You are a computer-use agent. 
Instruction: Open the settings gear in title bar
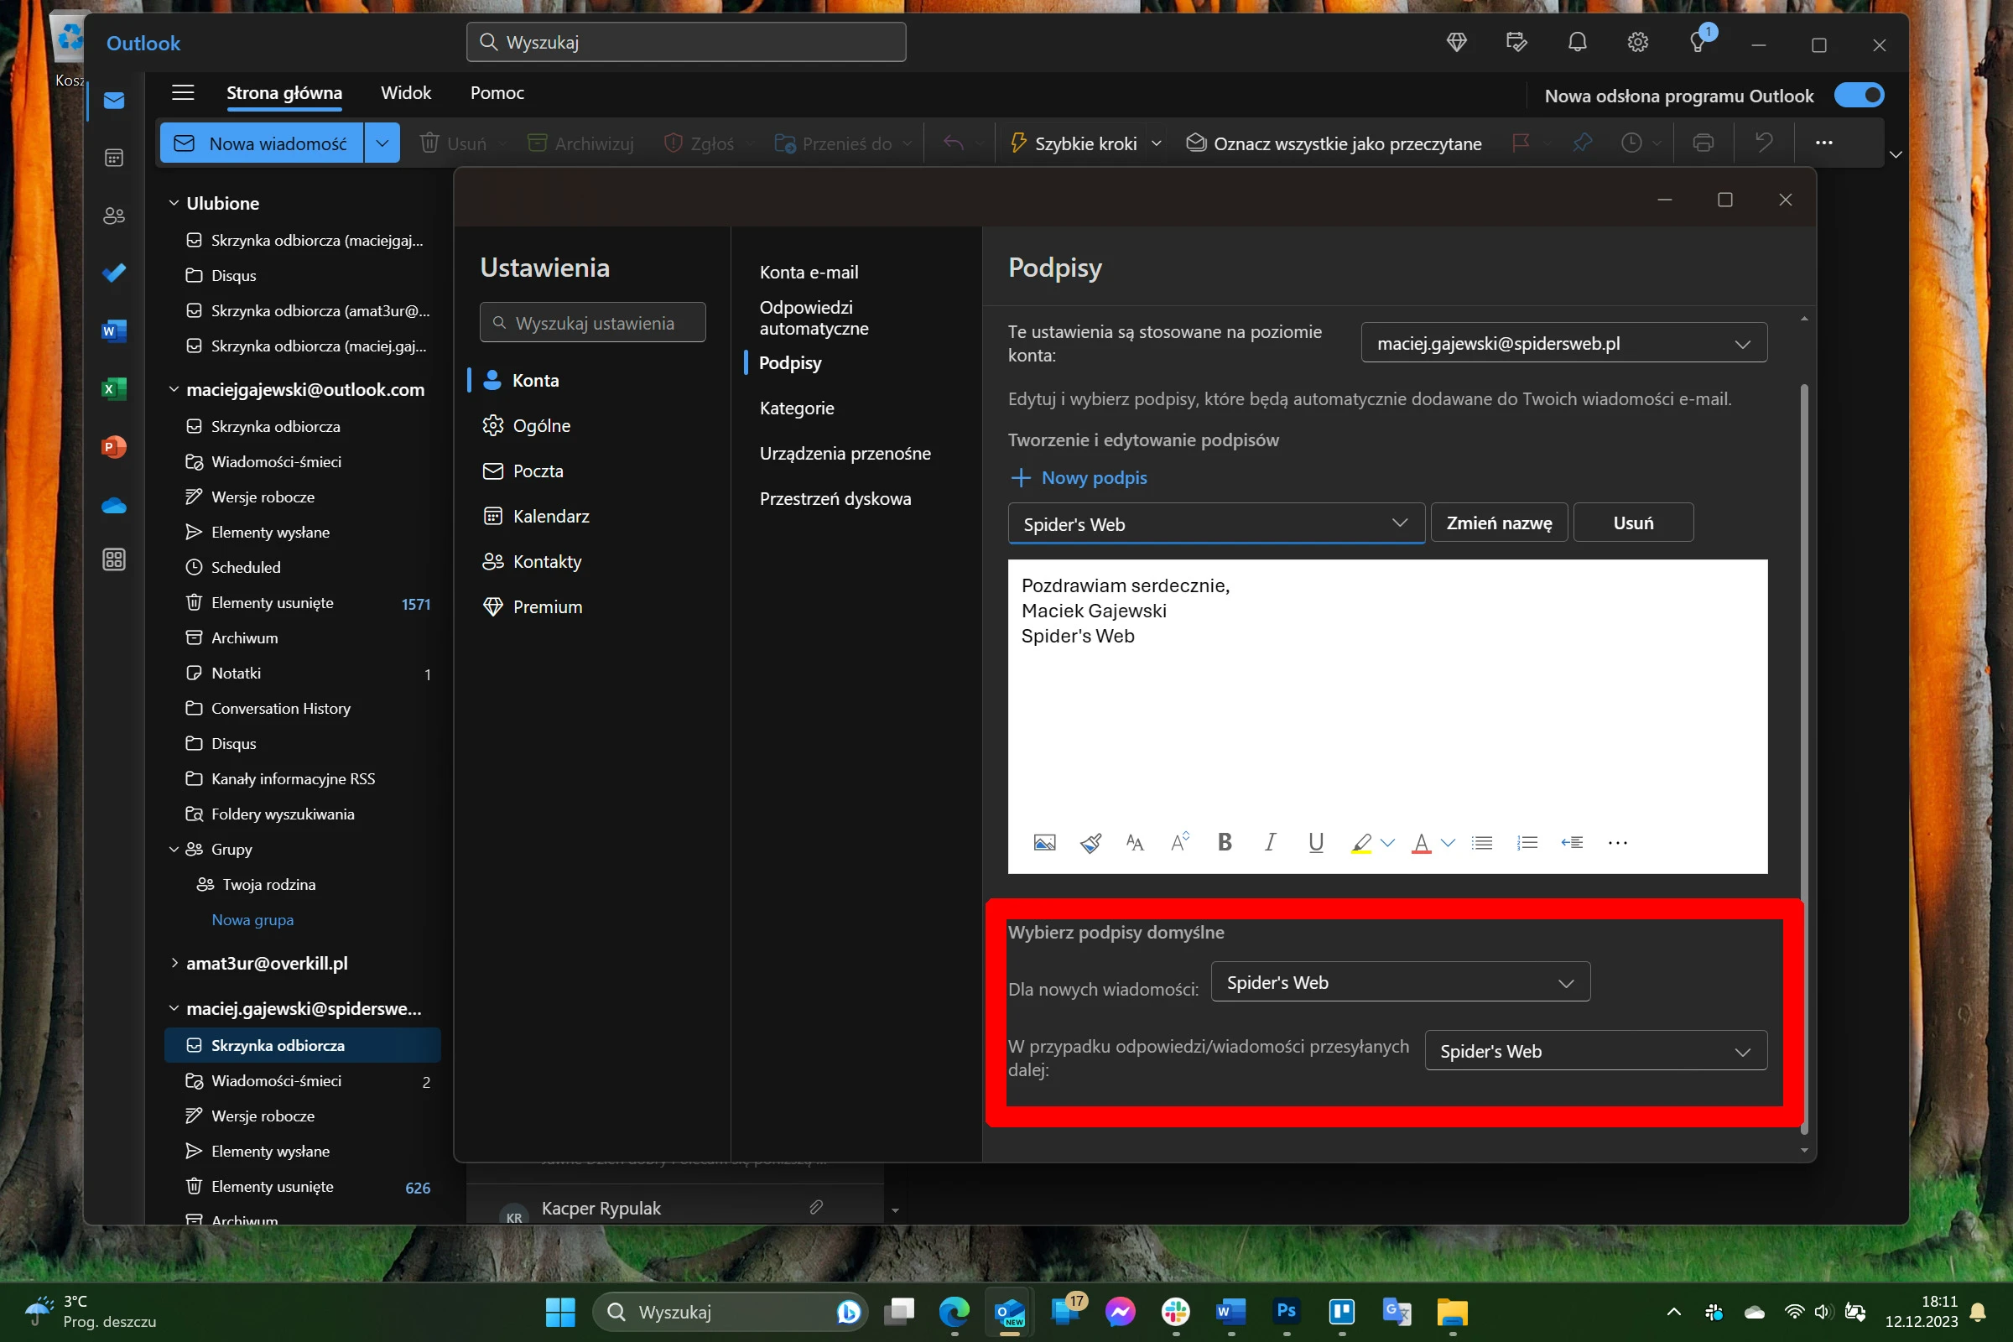1637,42
